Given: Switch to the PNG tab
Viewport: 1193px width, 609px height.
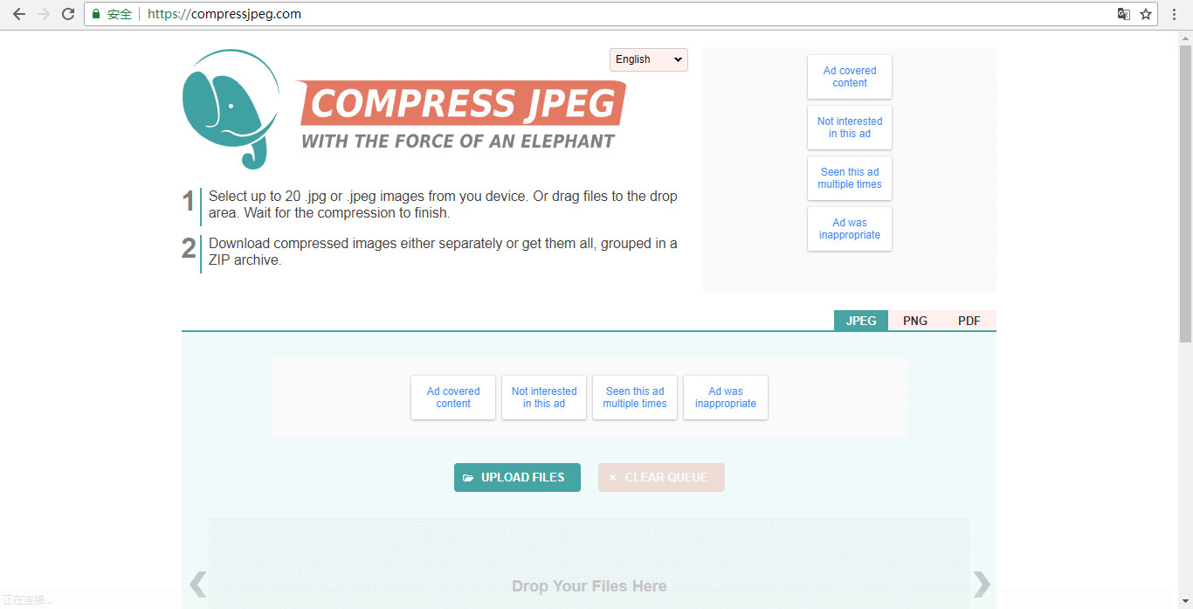Looking at the screenshot, I should [x=915, y=321].
